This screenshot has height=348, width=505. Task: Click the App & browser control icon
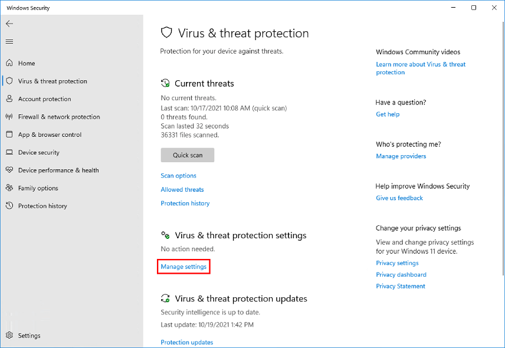(x=9, y=134)
